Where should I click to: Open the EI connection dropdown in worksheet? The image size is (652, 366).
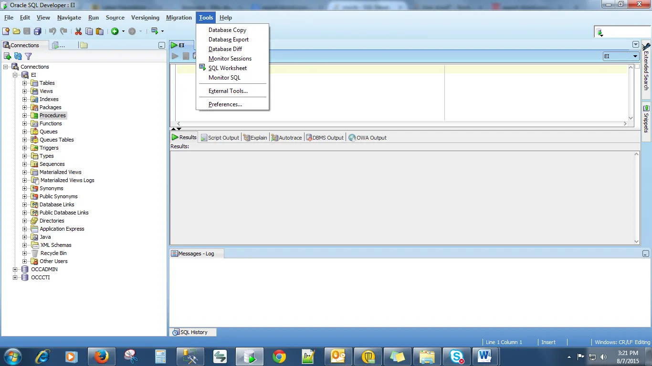[635, 56]
